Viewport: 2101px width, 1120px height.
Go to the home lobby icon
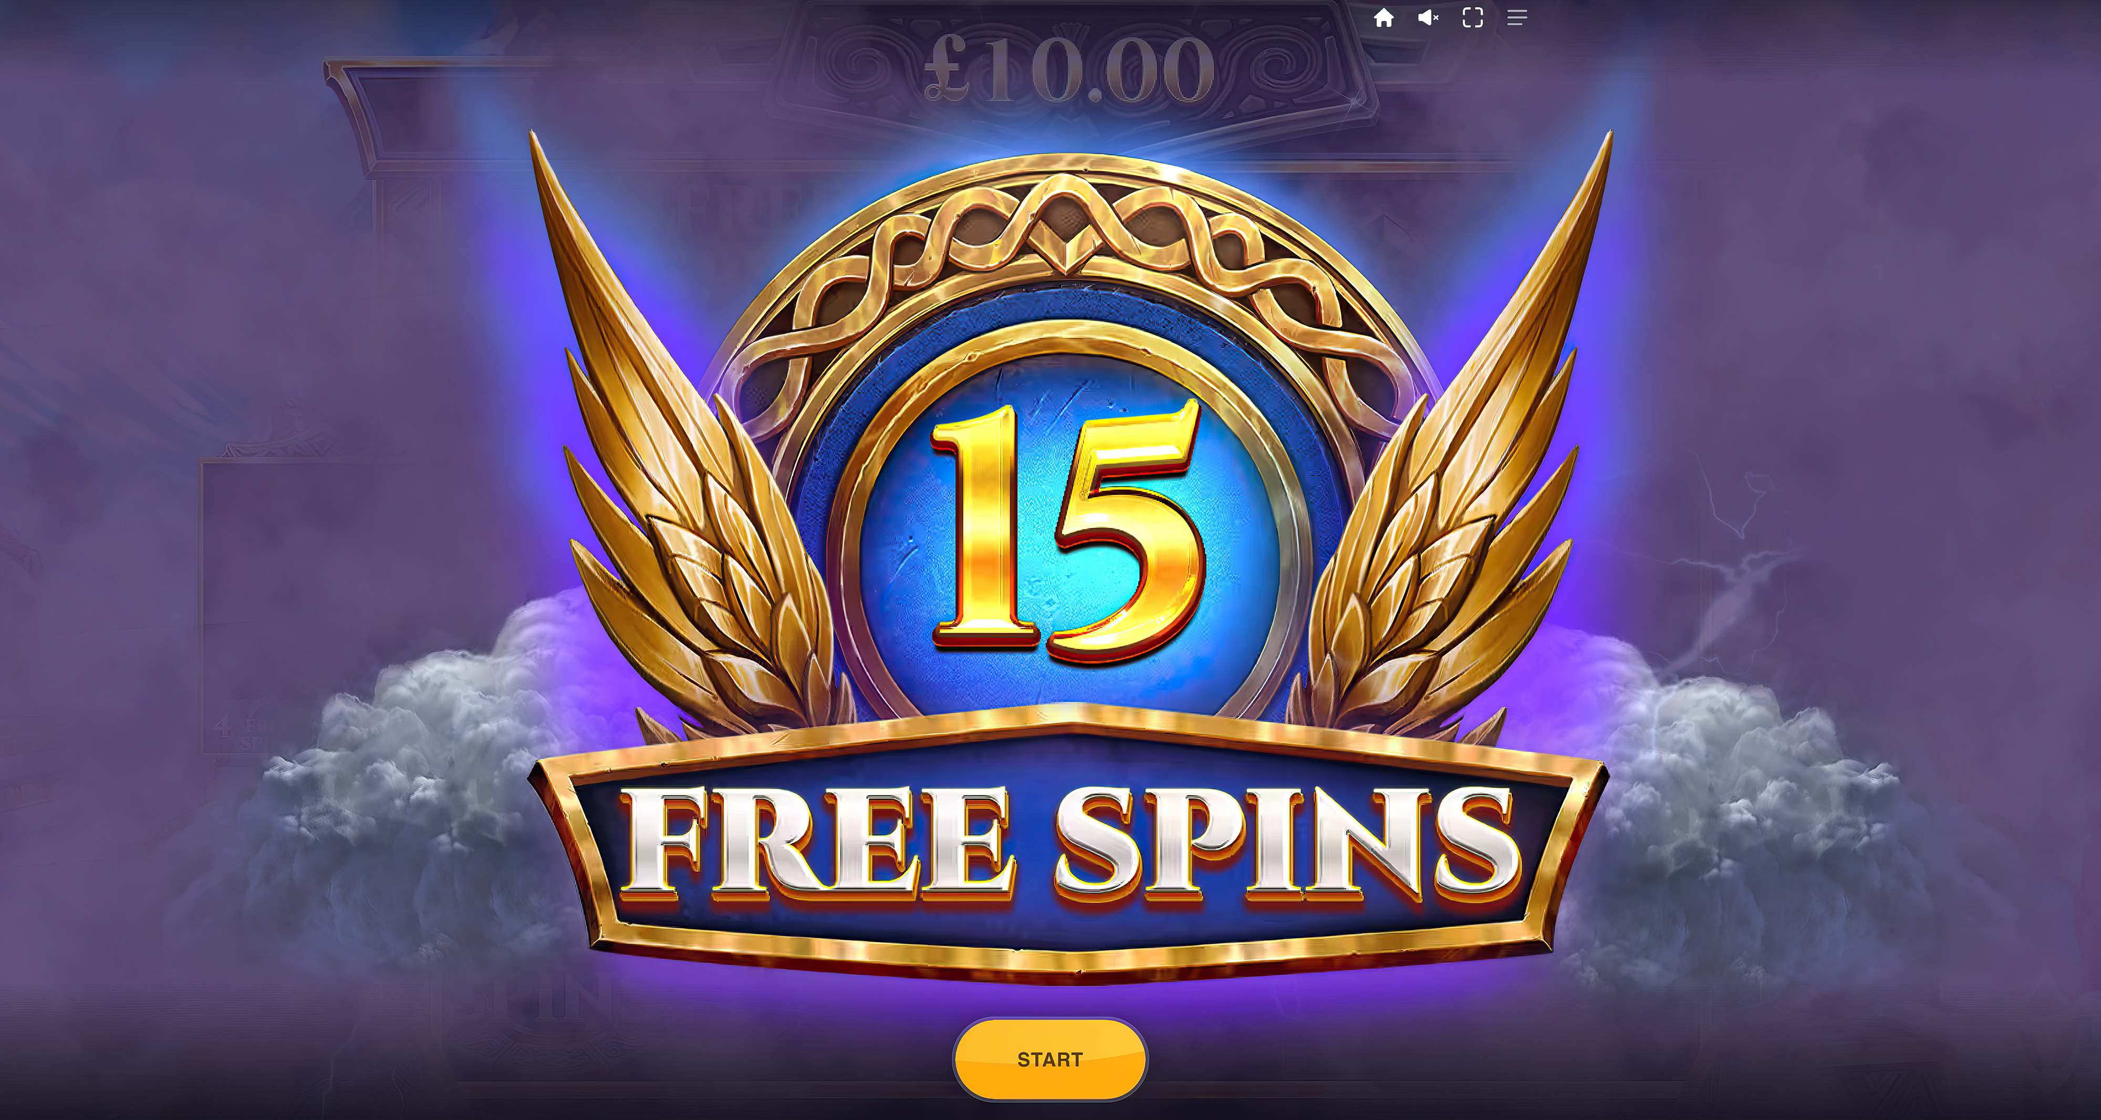(x=1384, y=17)
